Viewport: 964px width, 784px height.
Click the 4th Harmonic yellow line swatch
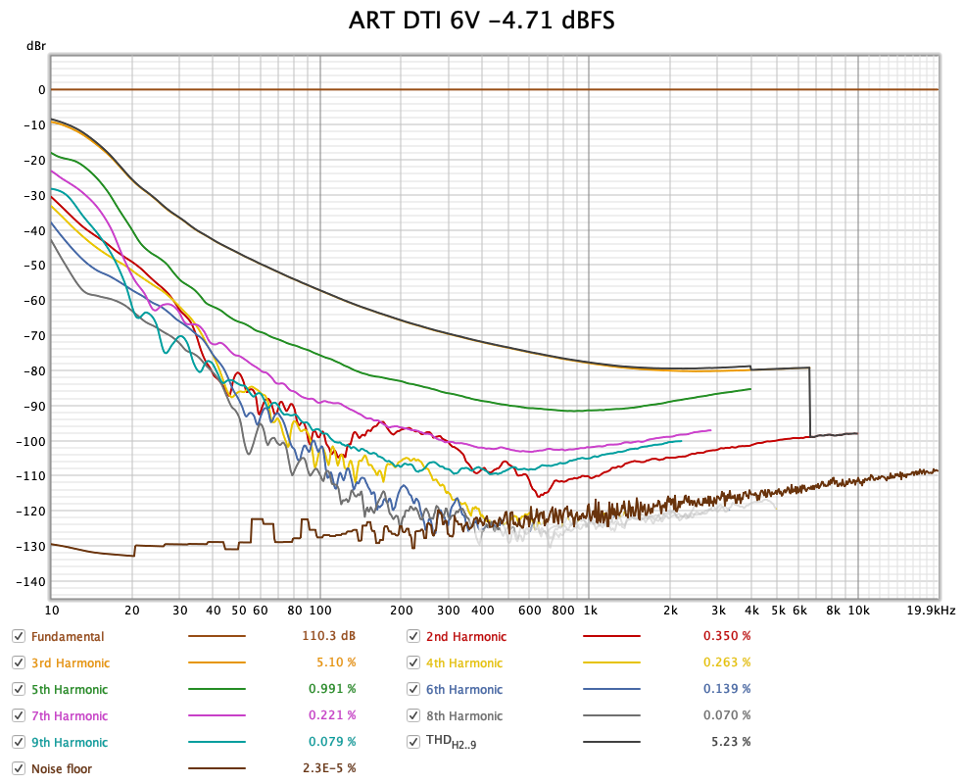click(611, 662)
